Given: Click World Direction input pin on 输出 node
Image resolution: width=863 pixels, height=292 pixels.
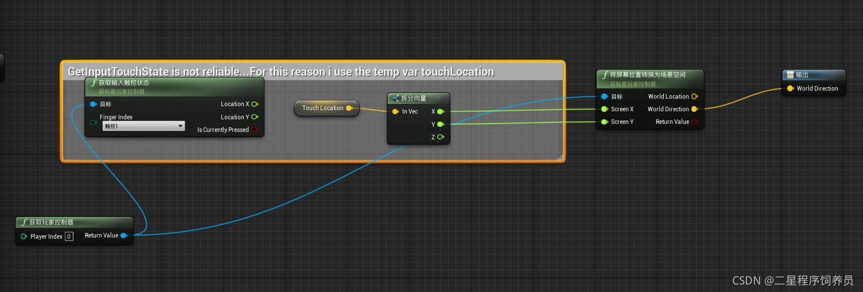Looking at the screenshot, I should point(790,88).
